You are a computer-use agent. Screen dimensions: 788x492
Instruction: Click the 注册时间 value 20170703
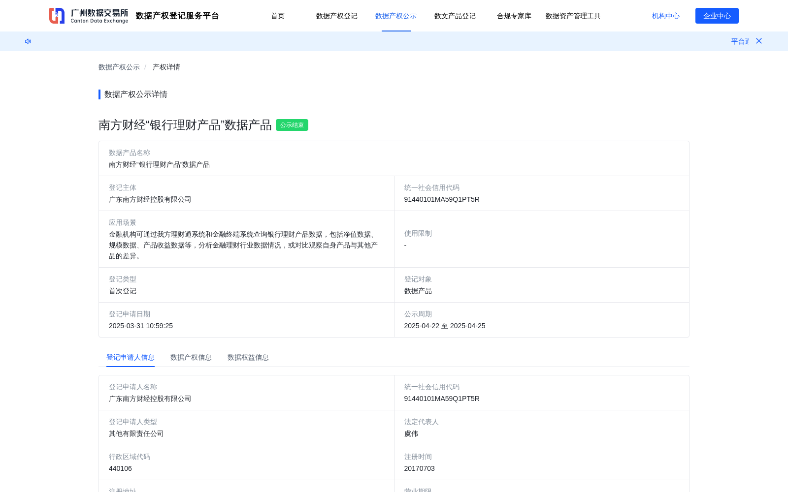[x=420, y=468]
